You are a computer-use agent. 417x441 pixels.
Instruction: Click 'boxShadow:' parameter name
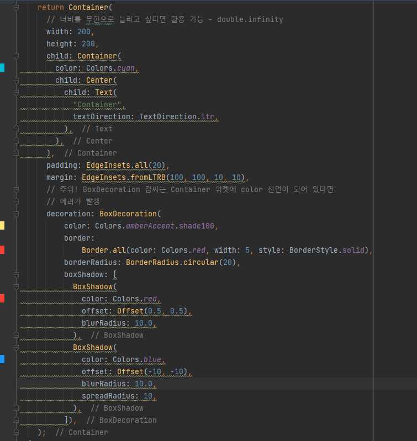(x=86, y=274)
